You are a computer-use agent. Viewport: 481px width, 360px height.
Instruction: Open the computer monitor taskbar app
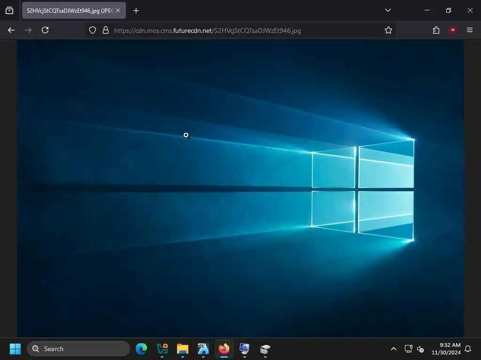tap(244, 349)
